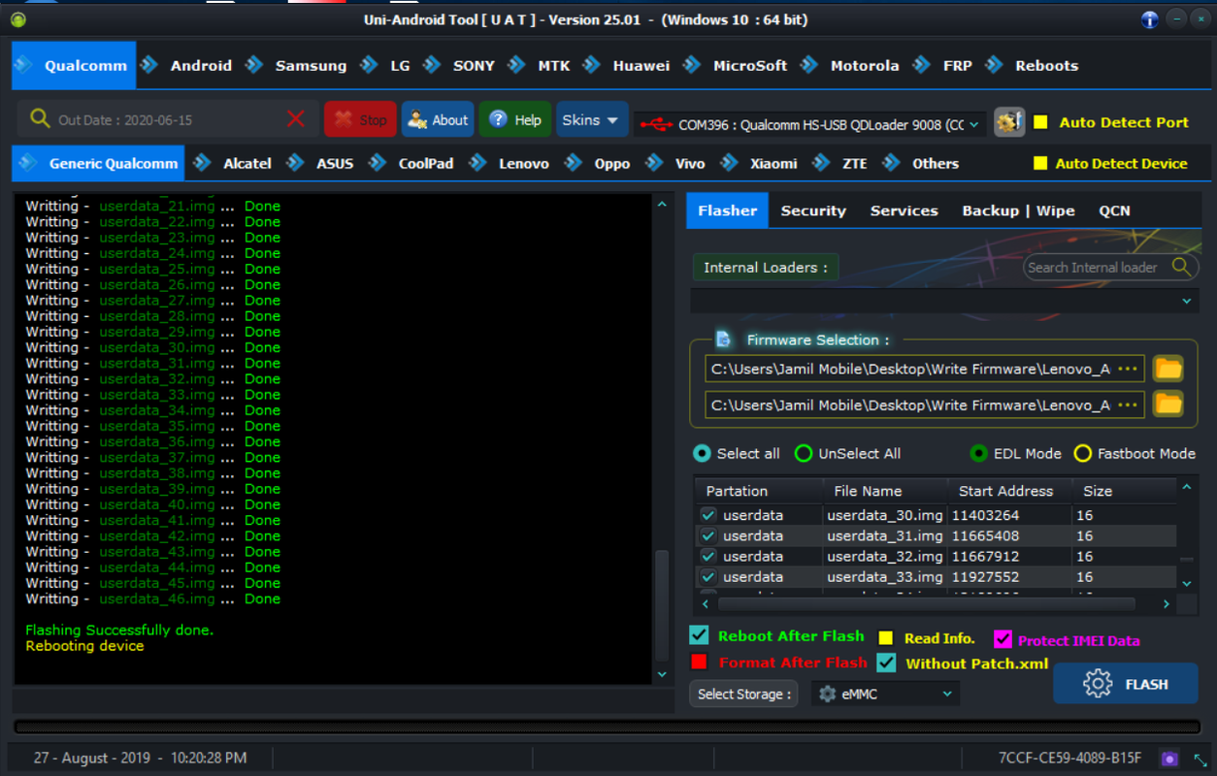Click the gear icon beside COM port
The image size is (1217, 776).
1009,122
